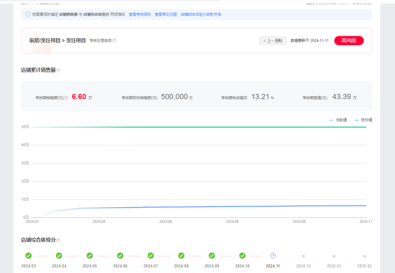
Task: Click the green target value line on chart
Action: tap(199, 127)
